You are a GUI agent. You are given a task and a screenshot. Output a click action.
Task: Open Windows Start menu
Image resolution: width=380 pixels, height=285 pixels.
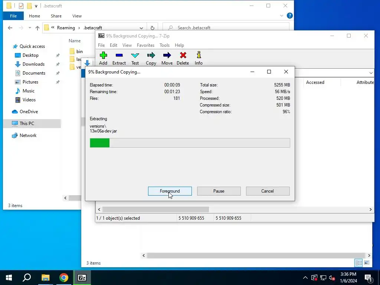coord(9,278)
